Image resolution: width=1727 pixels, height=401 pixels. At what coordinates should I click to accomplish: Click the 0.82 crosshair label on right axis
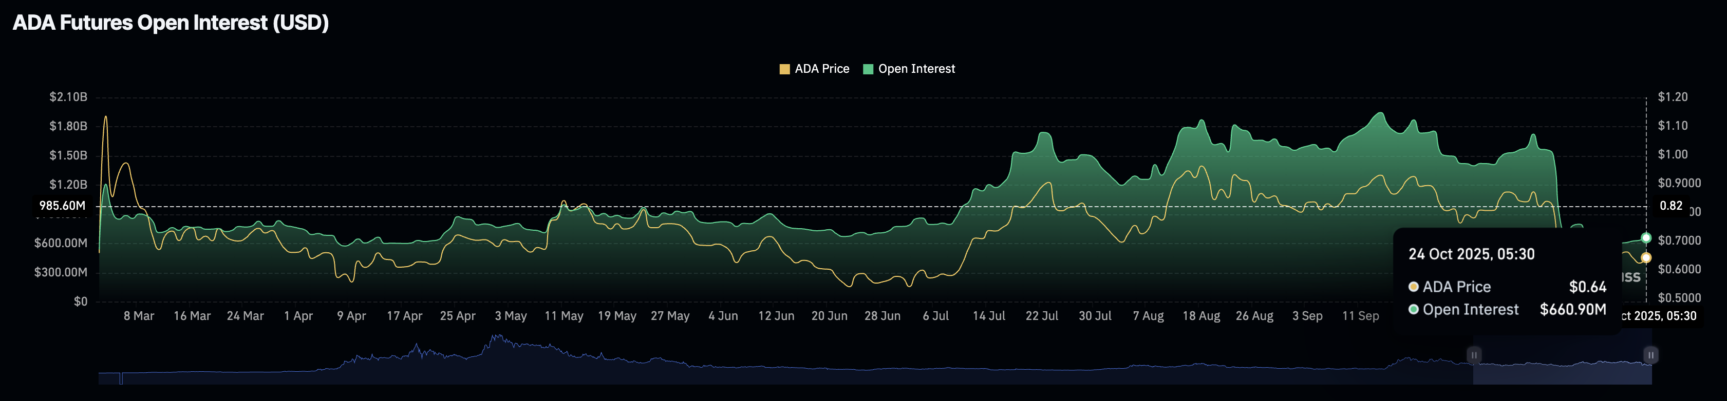pyautogui.click(x=1670, y=206)
